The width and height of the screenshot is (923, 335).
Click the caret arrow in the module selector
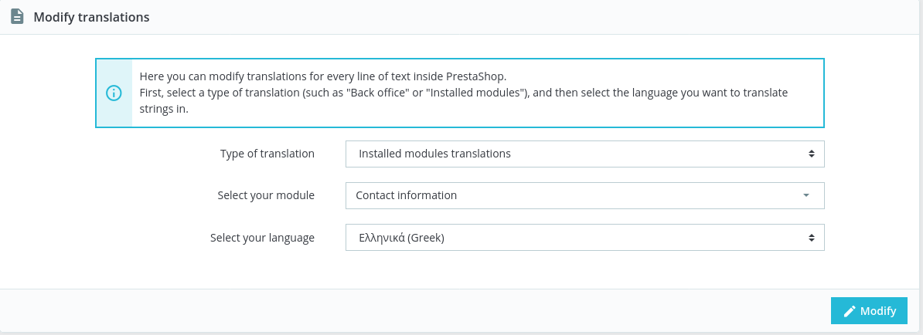pyautogui.click(x=806, y=196)
